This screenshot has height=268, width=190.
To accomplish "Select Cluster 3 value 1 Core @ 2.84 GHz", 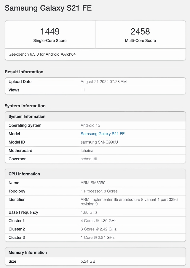I will [98, 237].
